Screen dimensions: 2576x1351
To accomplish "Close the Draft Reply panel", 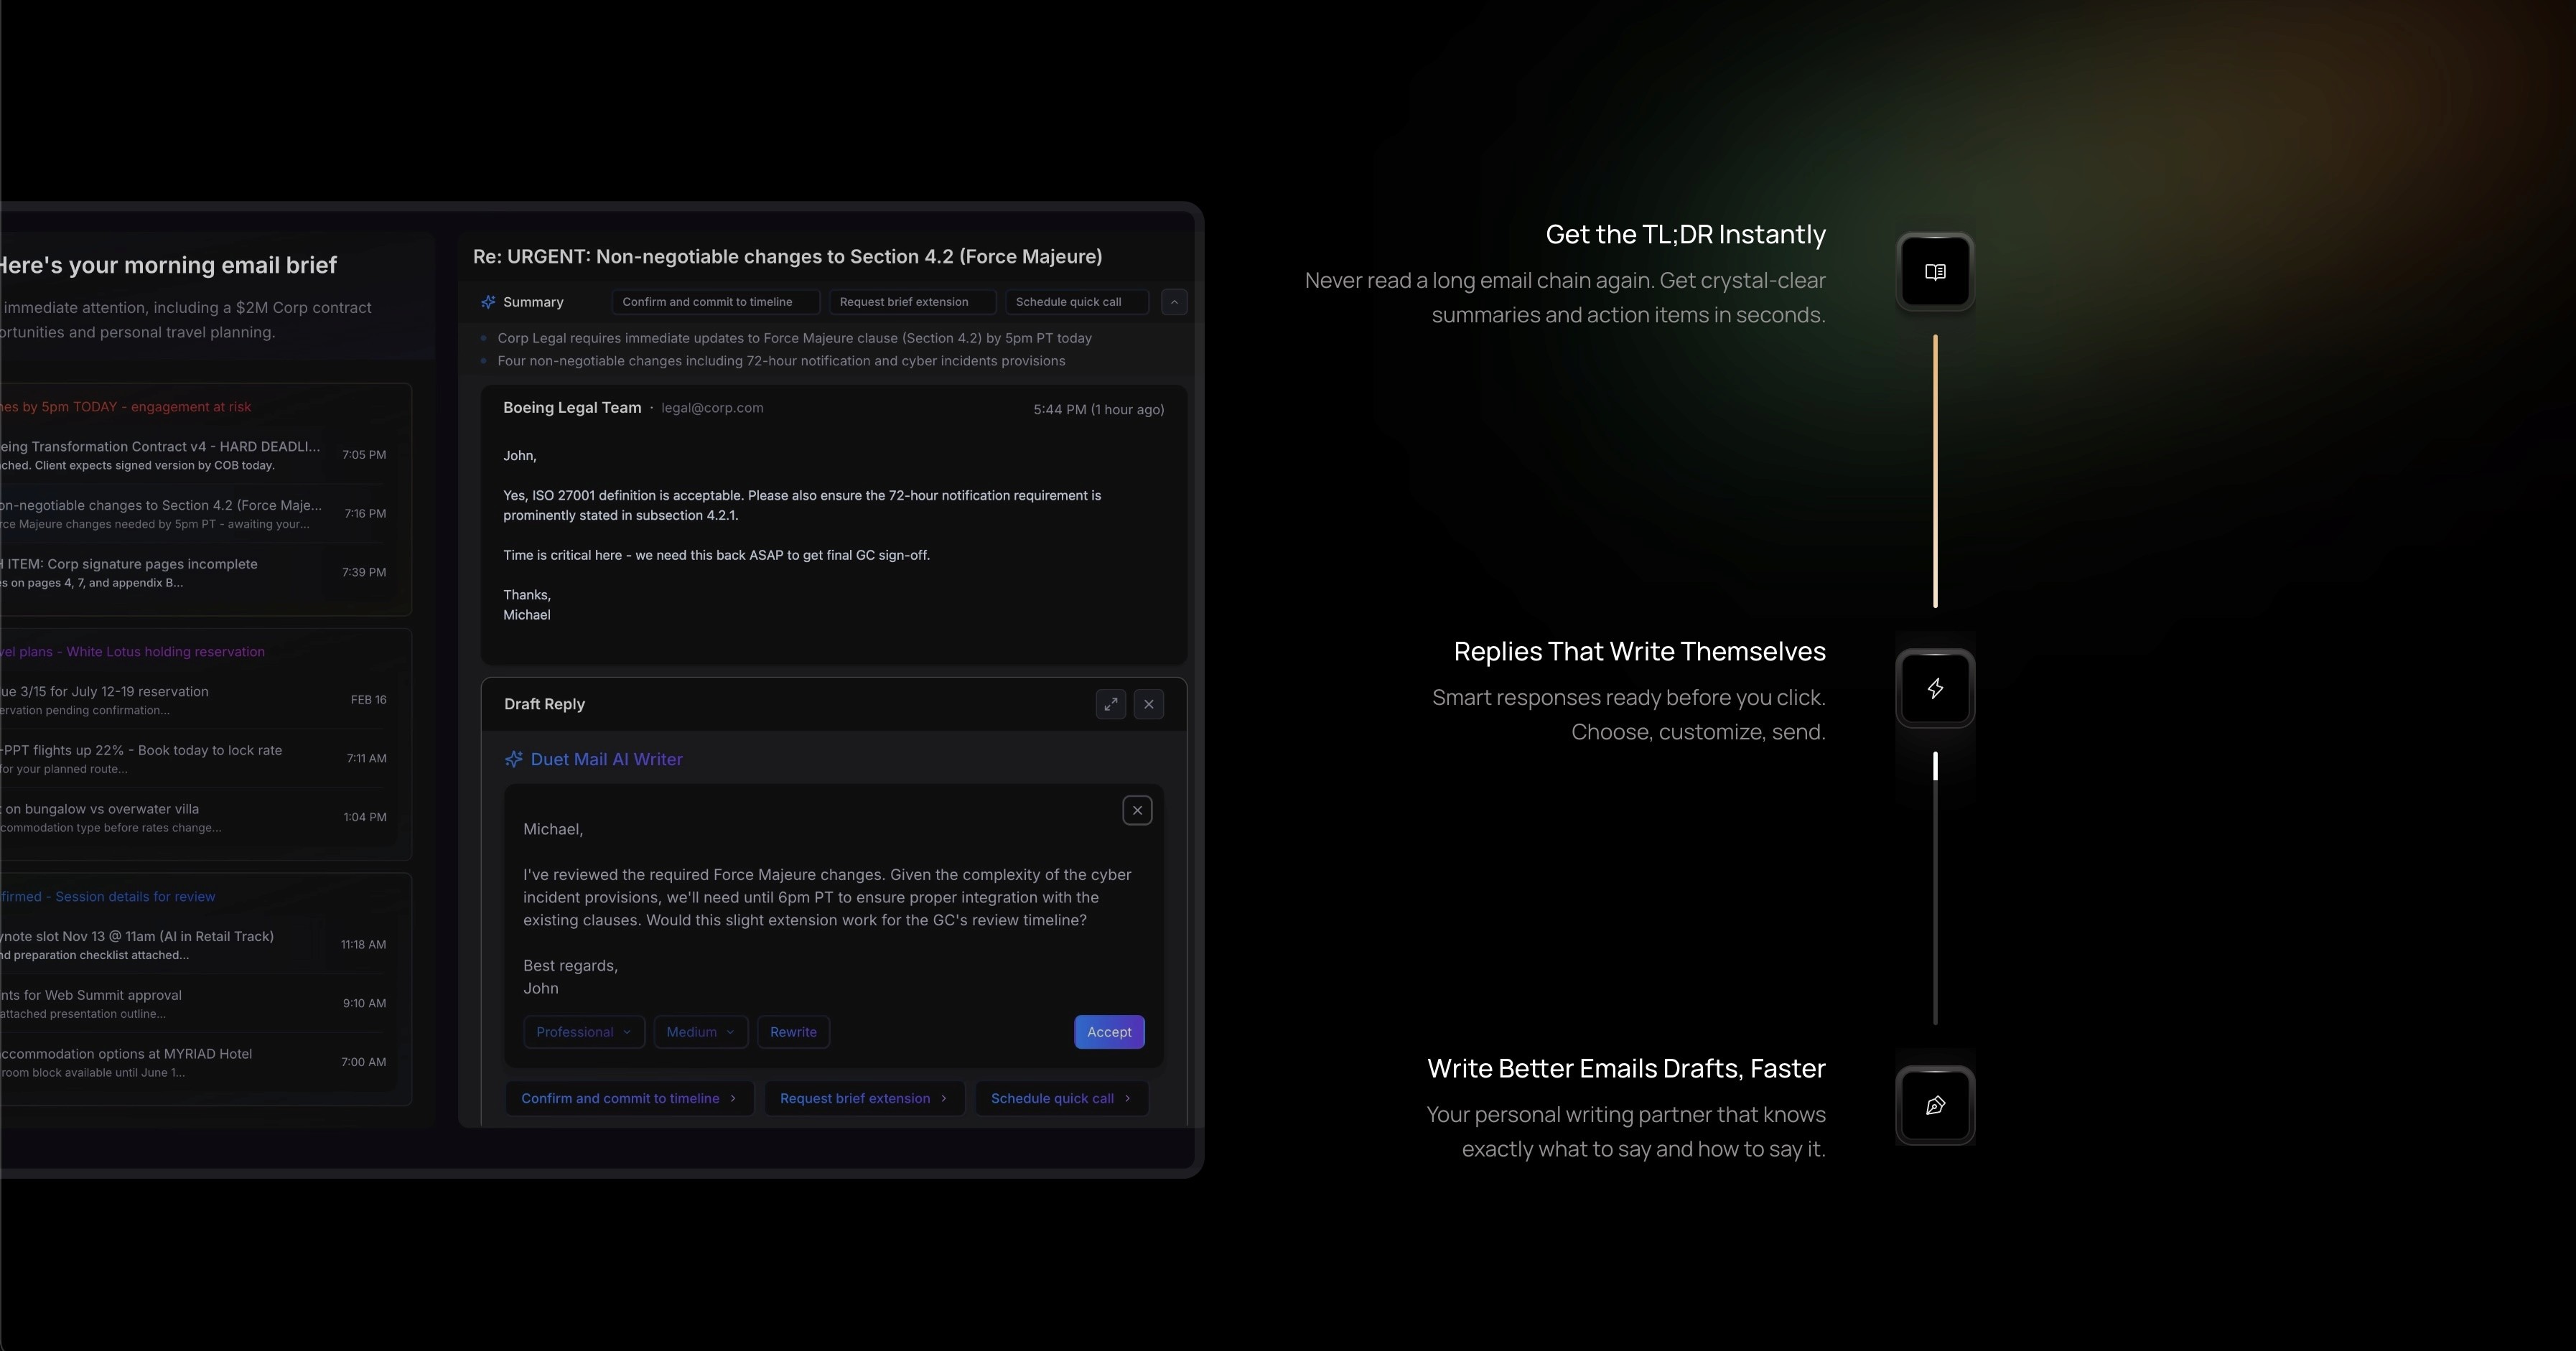I will 1148,704.
